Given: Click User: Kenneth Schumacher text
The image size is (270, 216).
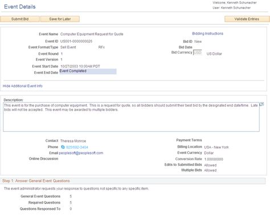Looking at the screenshot, I should pos(231,8).
